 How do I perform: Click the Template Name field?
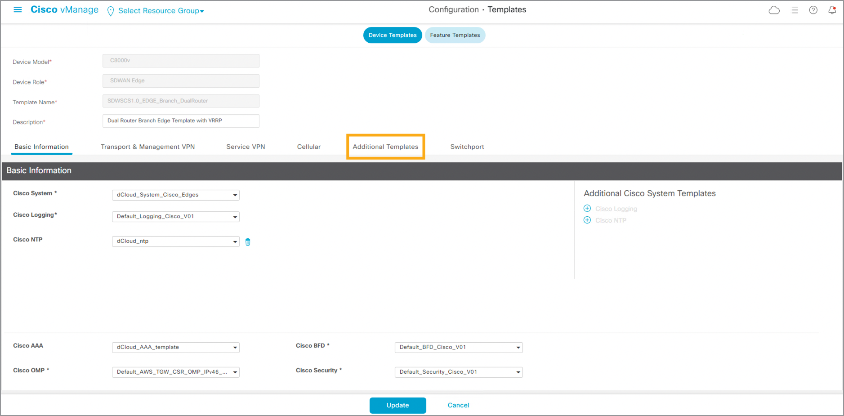pyautogui.click(x=181, y=101)
